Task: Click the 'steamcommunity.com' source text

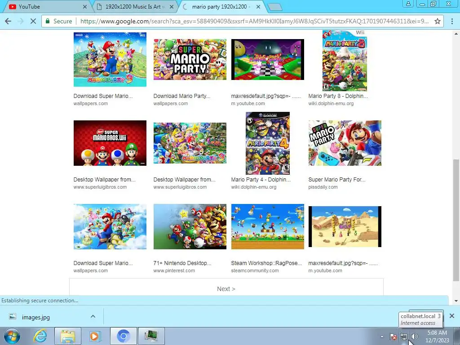Action: click(x=255, y=270)
